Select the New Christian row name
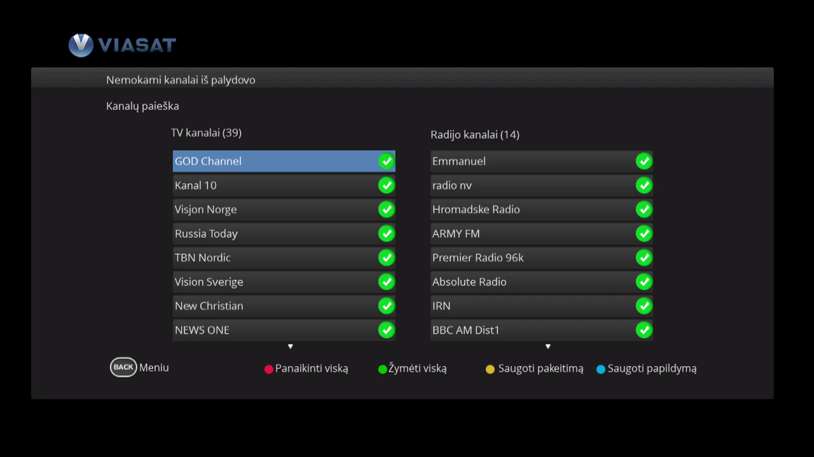Image resolution: width=814 pixels, height=457 pixels. [209, 306]
